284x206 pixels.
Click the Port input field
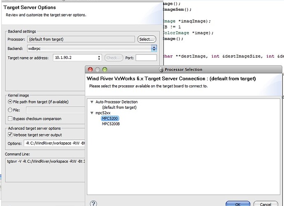pos(146,58)
